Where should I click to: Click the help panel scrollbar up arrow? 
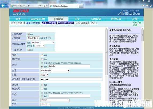[x=143, y=28]
